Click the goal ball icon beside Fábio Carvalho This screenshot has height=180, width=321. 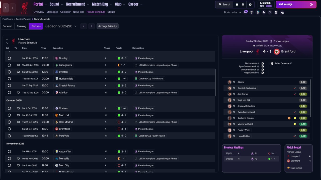[272, 63]
